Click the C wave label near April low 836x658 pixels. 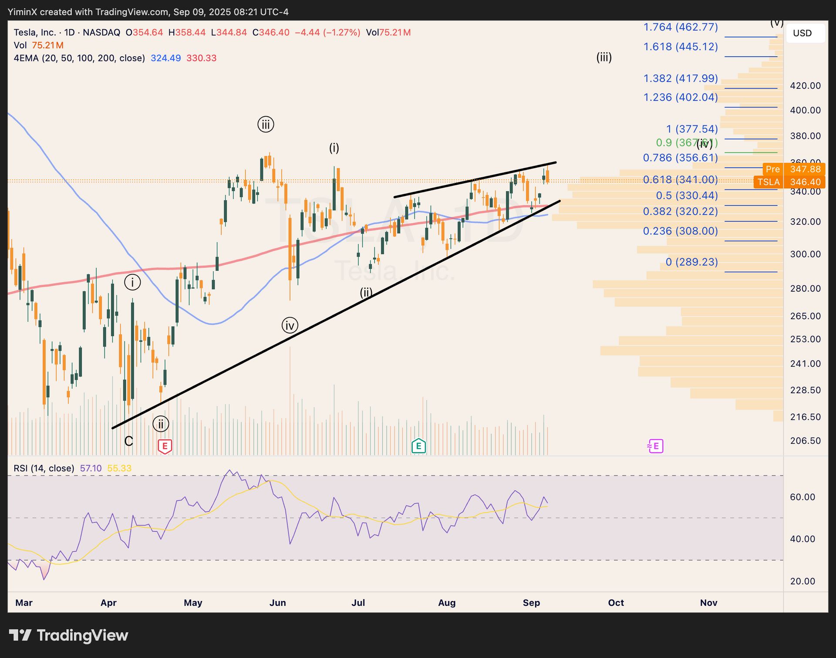click(128, 441)
